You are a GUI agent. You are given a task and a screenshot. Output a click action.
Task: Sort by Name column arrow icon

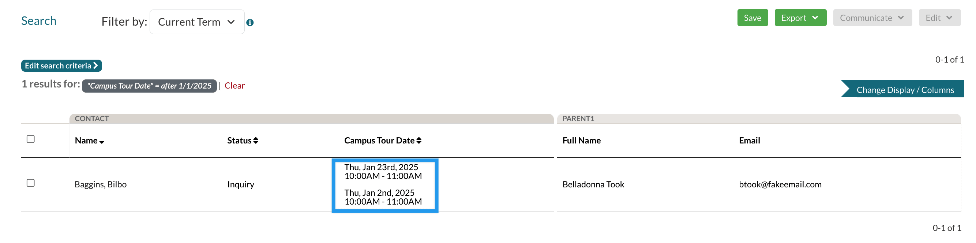pos(102,142)
